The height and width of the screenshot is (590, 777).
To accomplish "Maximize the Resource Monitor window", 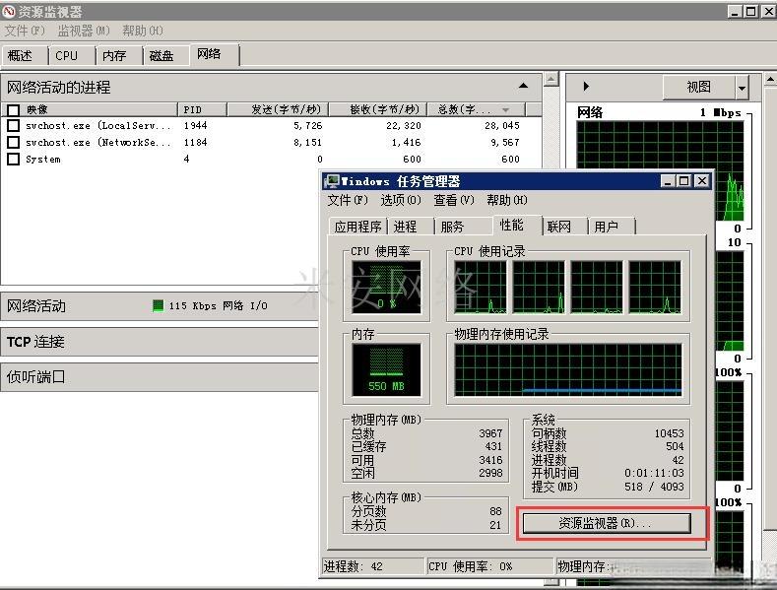I will [751, 11].
